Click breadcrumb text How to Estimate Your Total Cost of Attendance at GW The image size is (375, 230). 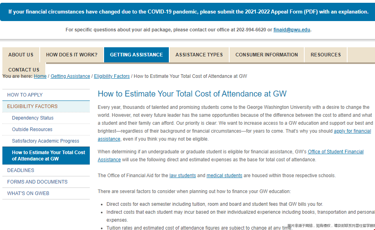point(190,76)
